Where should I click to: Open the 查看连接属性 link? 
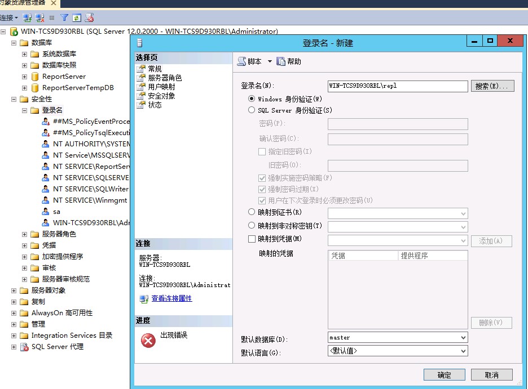171,298
